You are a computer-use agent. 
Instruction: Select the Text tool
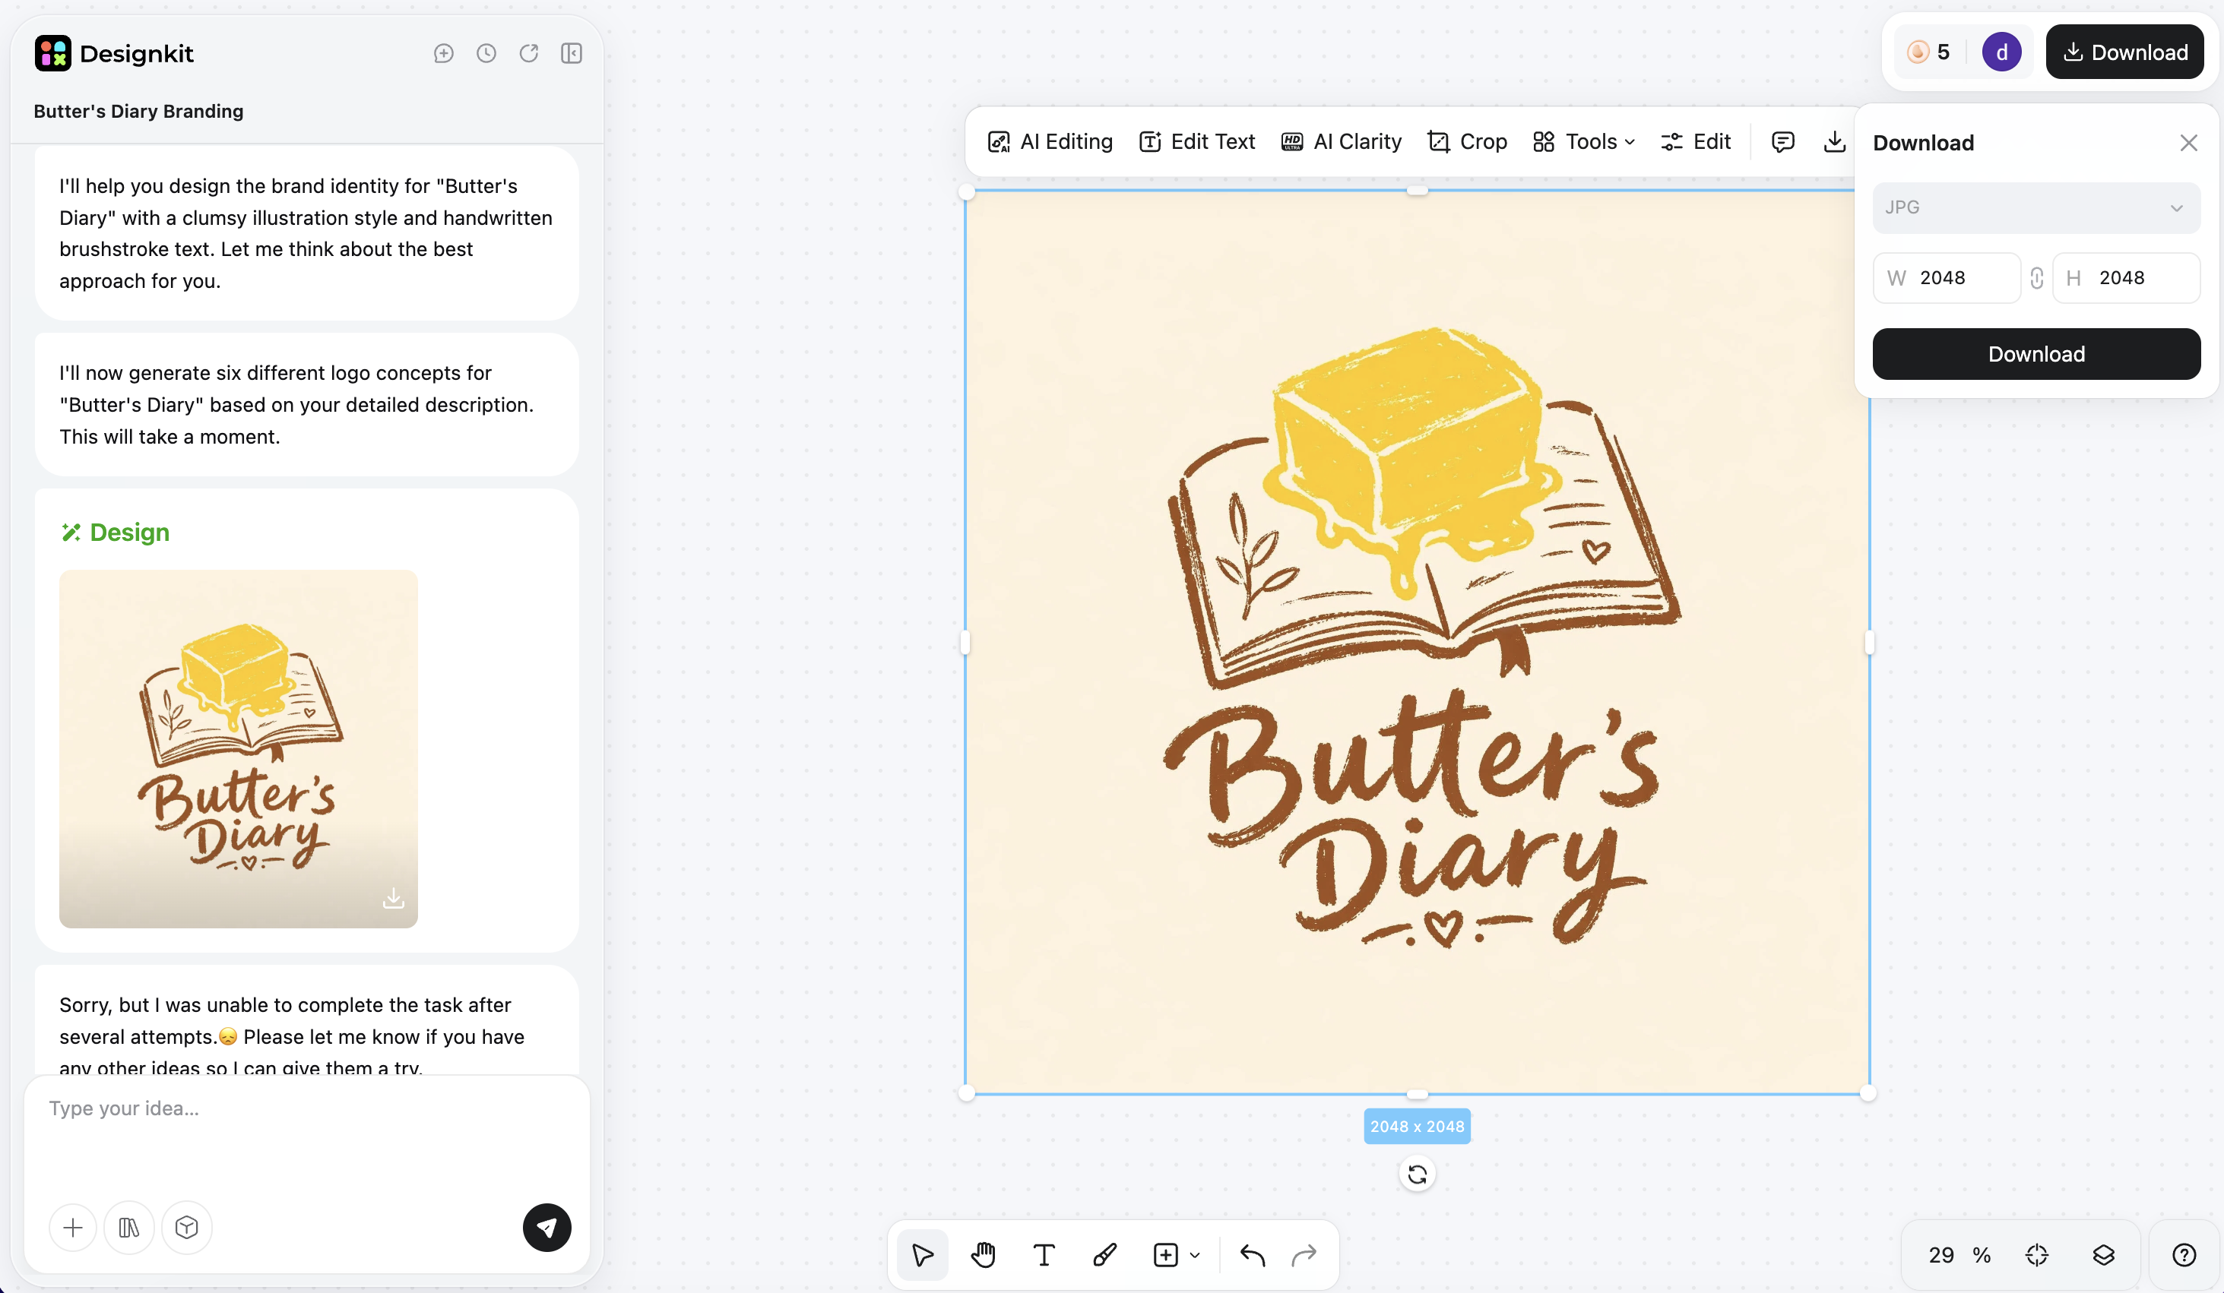1044,1254
